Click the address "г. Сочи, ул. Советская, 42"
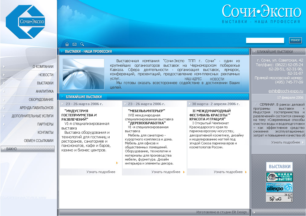Viewport: 306px width, 216px height. (280, 60)
